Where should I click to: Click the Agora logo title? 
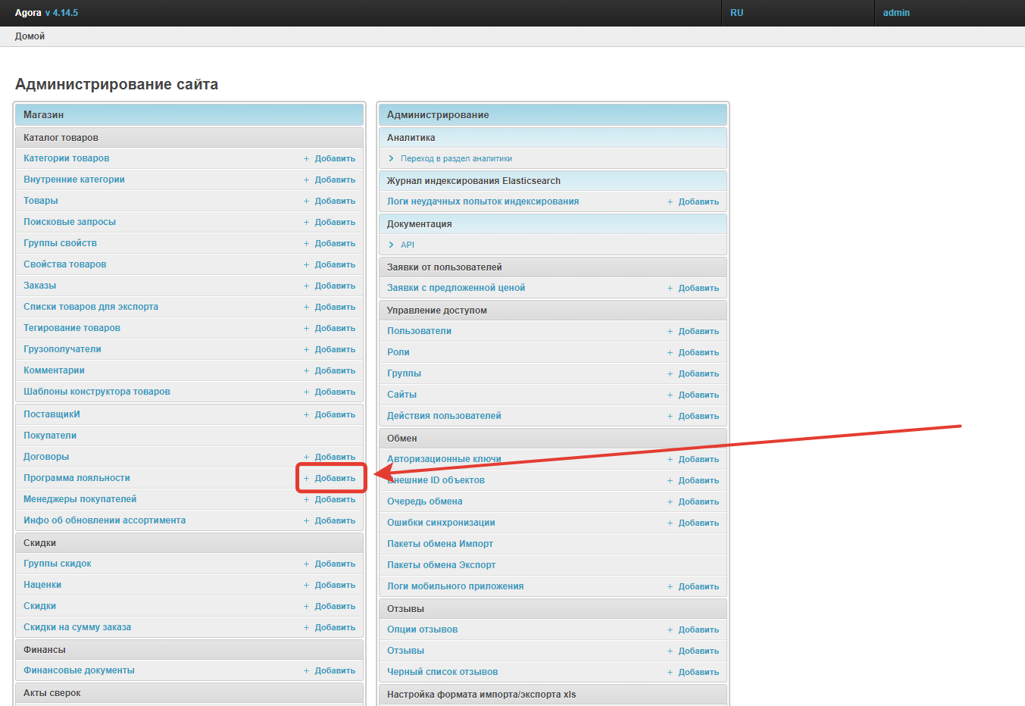(28, 13)
